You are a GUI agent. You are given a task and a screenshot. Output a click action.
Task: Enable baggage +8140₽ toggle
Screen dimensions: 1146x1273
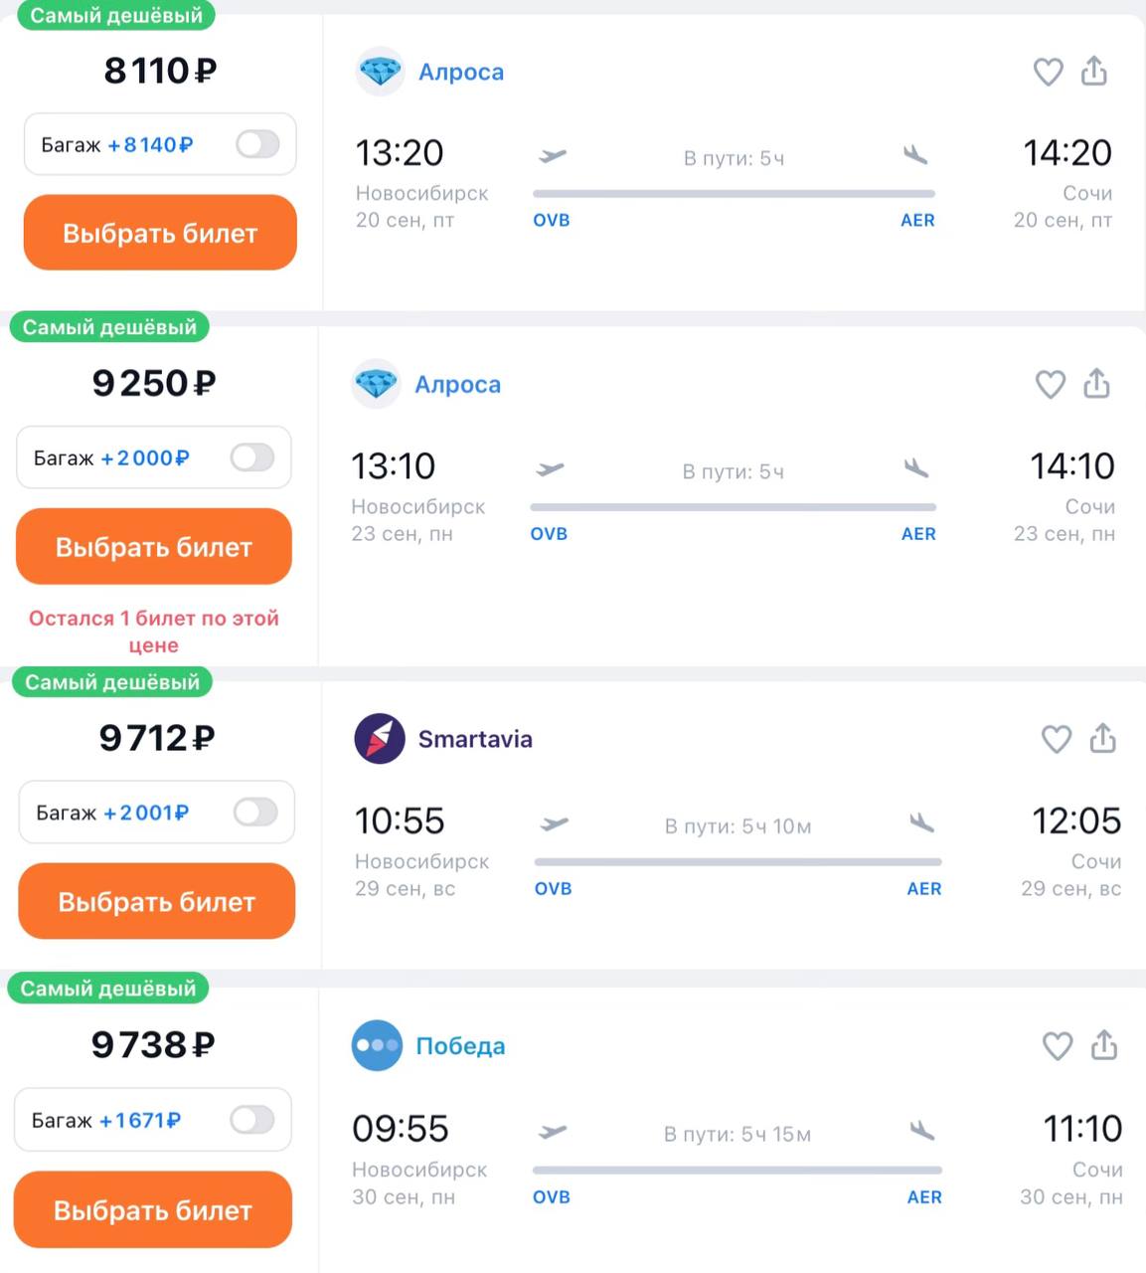pos(257,144)
